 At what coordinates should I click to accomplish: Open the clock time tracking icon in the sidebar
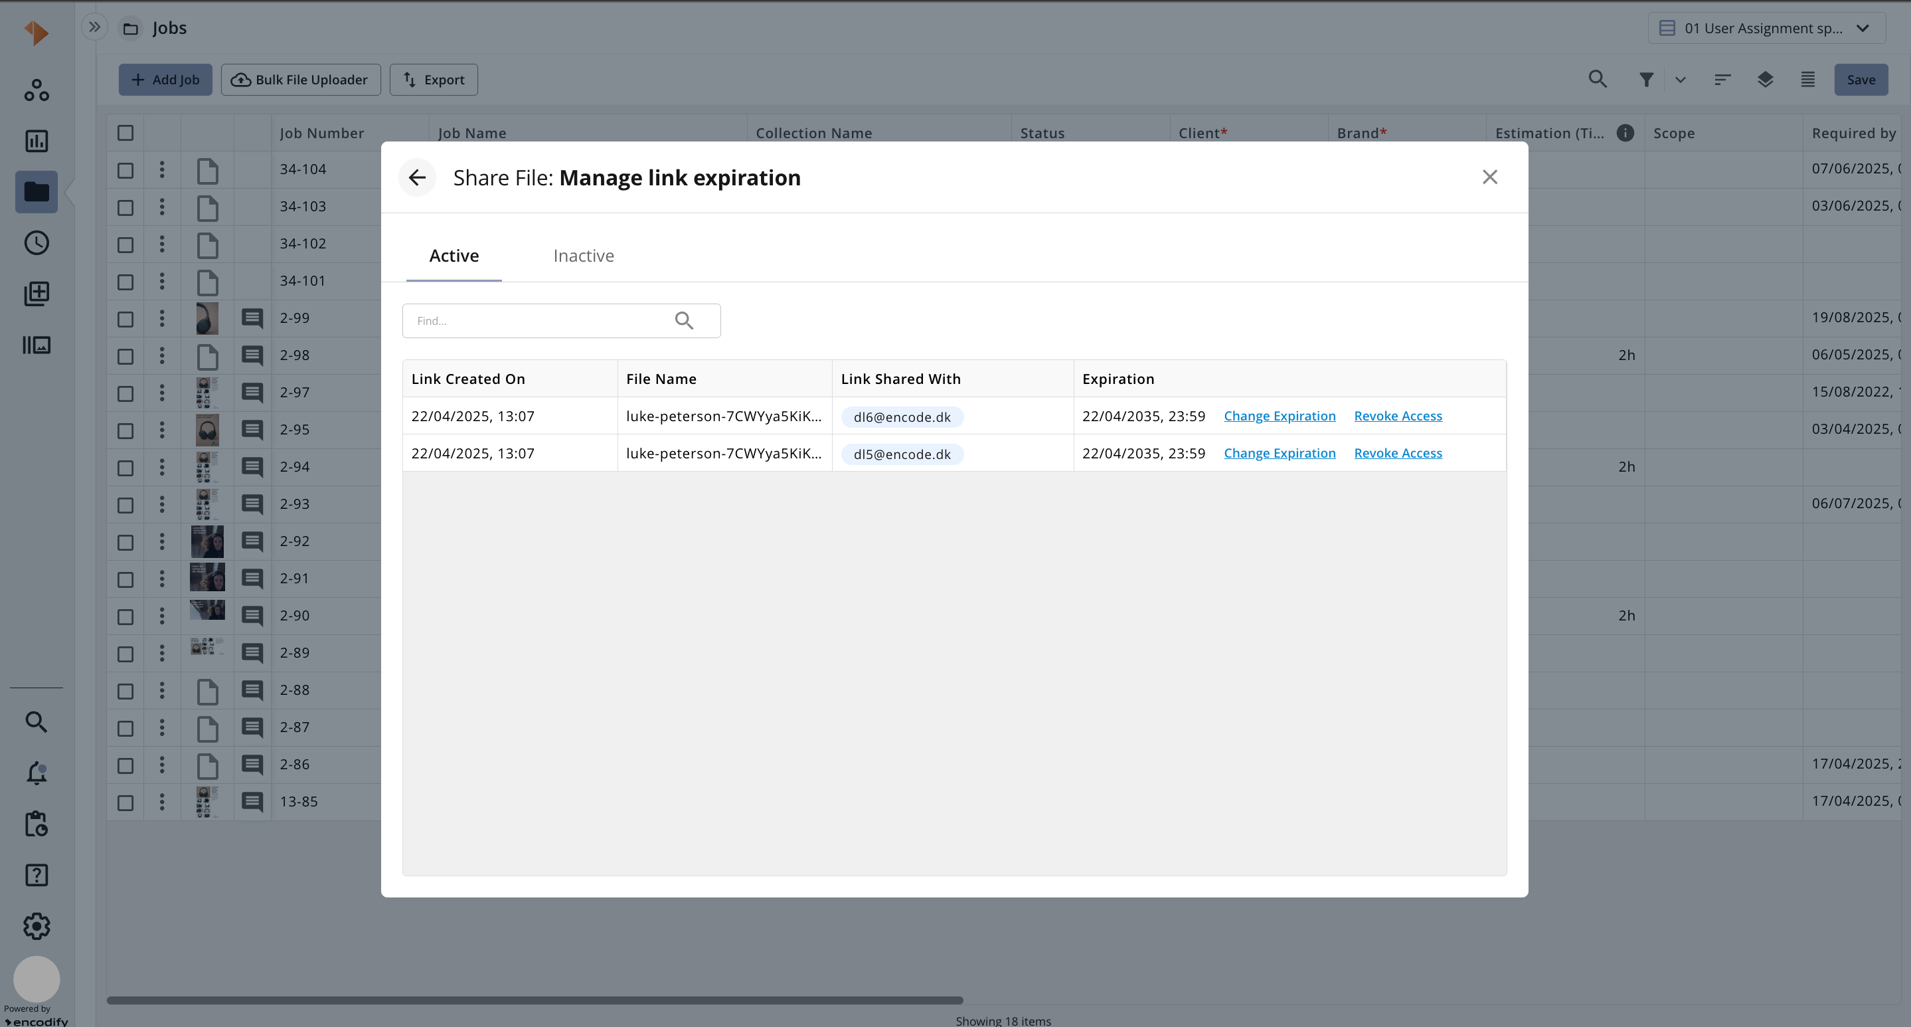pyautogui.click(x=37, y=242)
